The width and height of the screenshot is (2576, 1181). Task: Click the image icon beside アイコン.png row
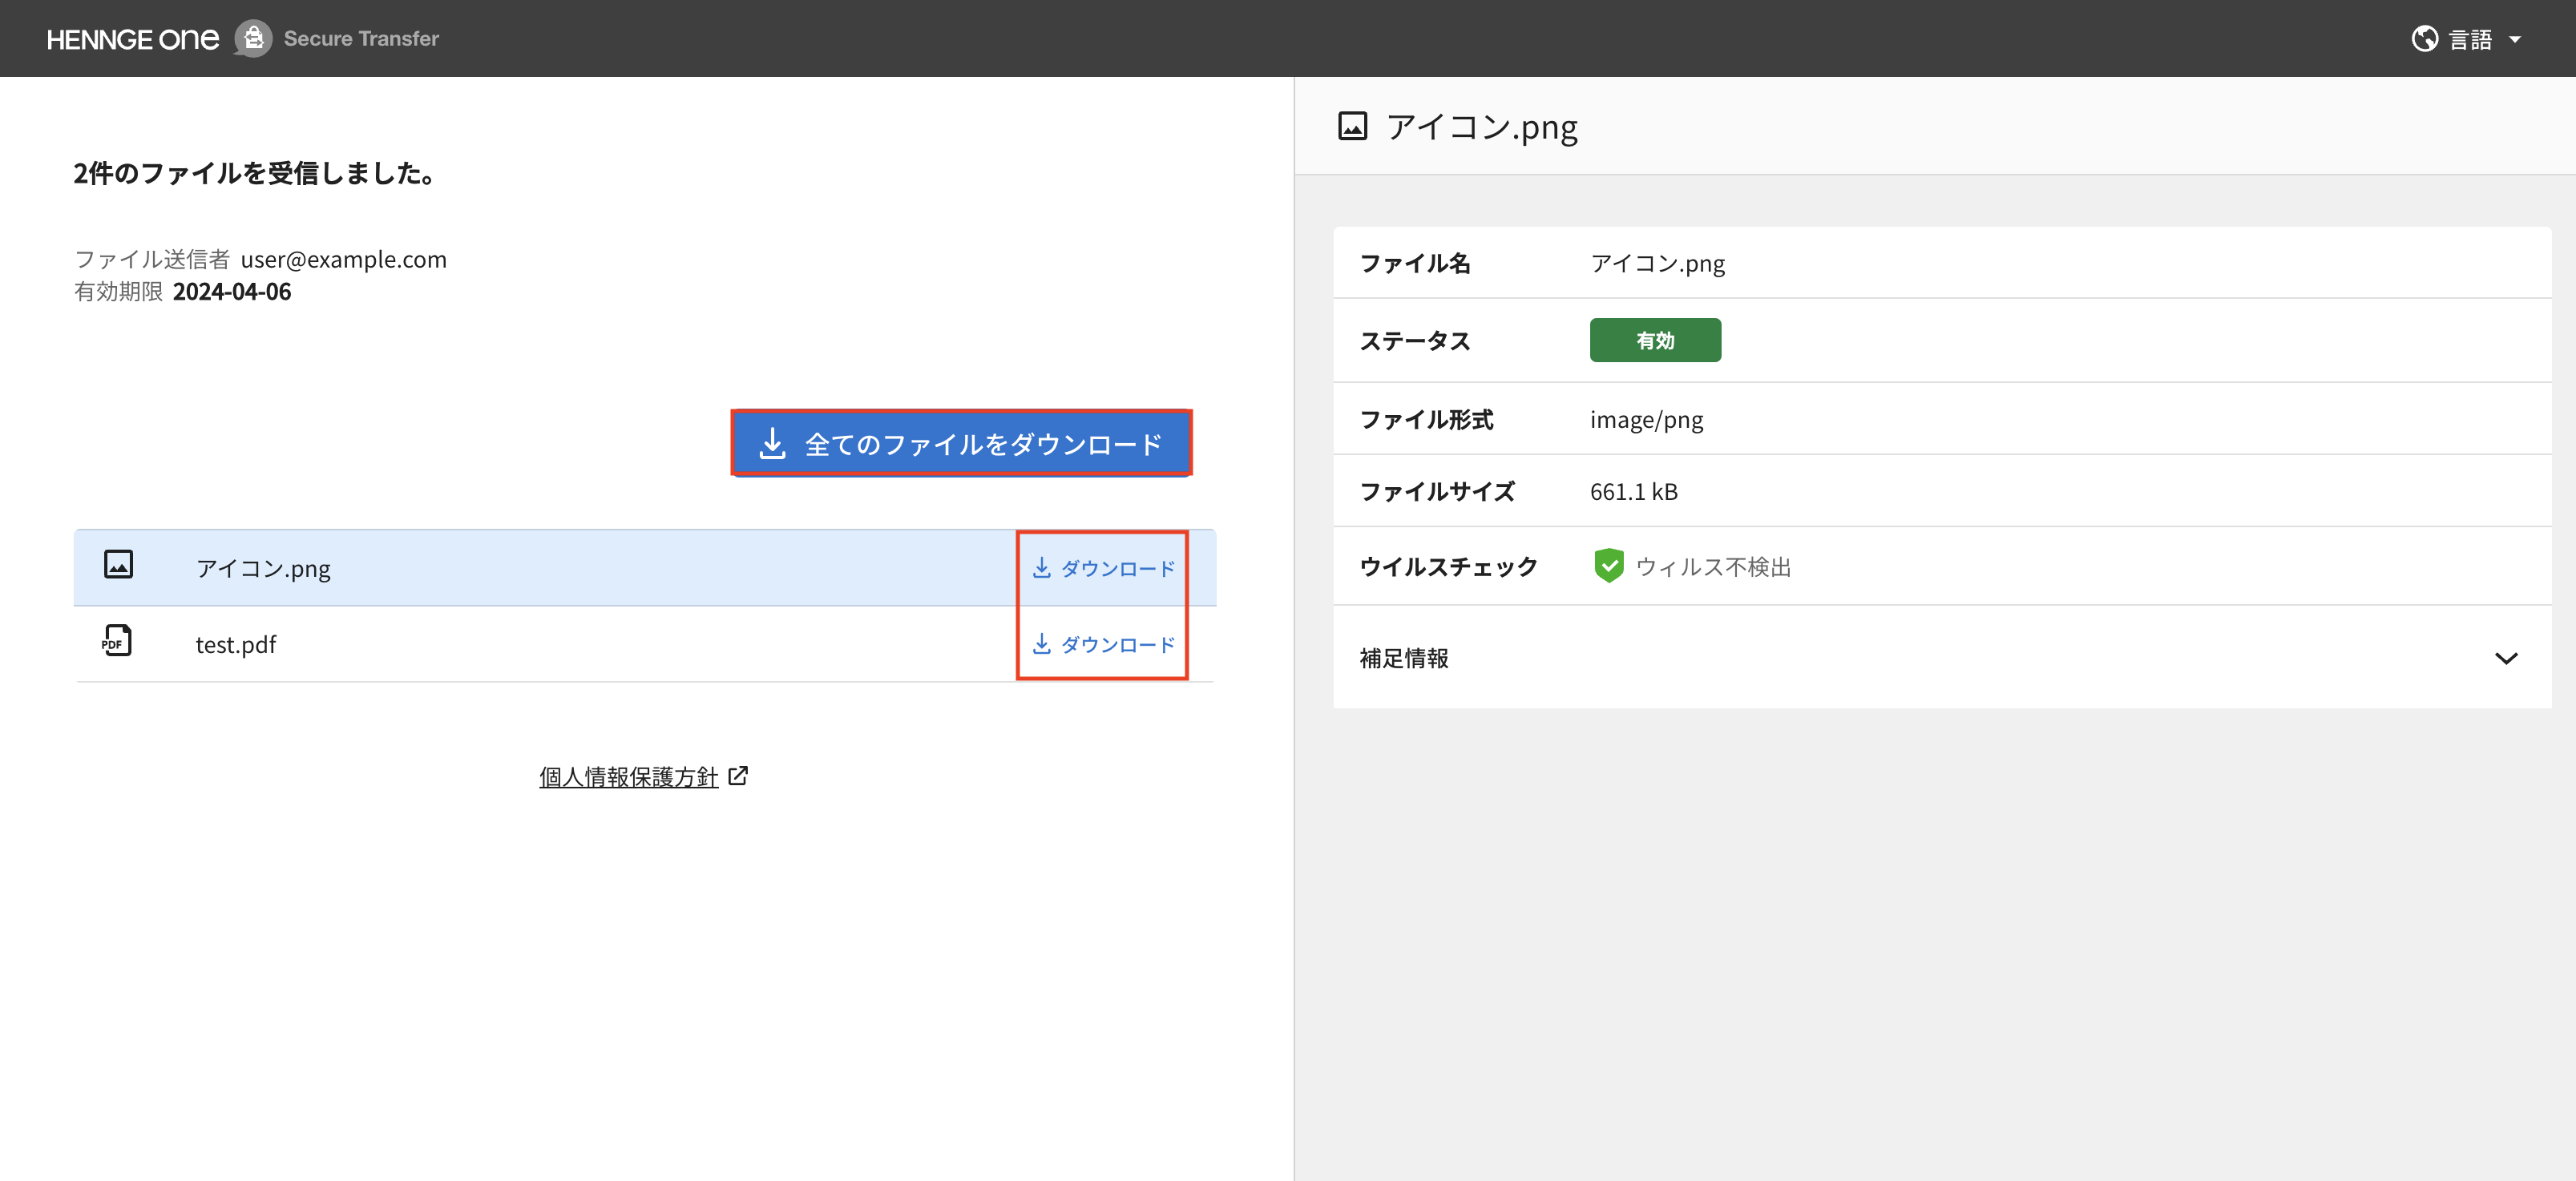tap(118, 565)
